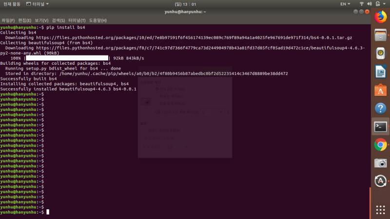The width and height of the screenshot is (390, 219).
Task: Launch LibreOffice Writer from the dock
Action: tap(380, 72)
